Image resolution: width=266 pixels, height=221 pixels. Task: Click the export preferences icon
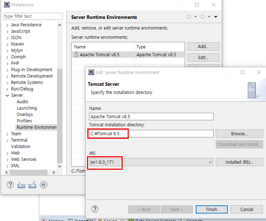(x=32, y=185)
